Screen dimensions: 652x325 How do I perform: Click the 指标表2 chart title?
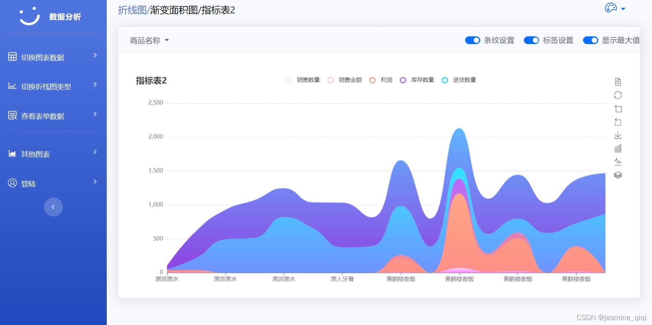click(x=151, y=80)
